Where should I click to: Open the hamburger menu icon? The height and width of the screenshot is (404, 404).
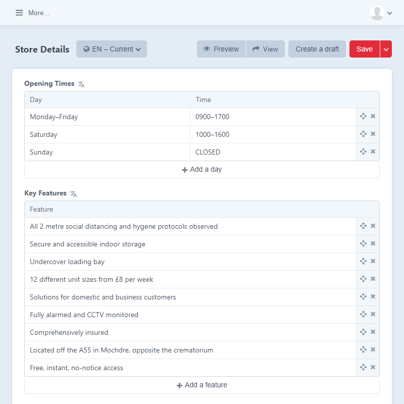pyautogui.click(x=19, y=13)
